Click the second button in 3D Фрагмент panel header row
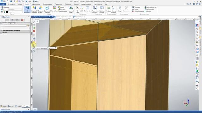This screenshot has width=202, height=113. pos(12,20)
